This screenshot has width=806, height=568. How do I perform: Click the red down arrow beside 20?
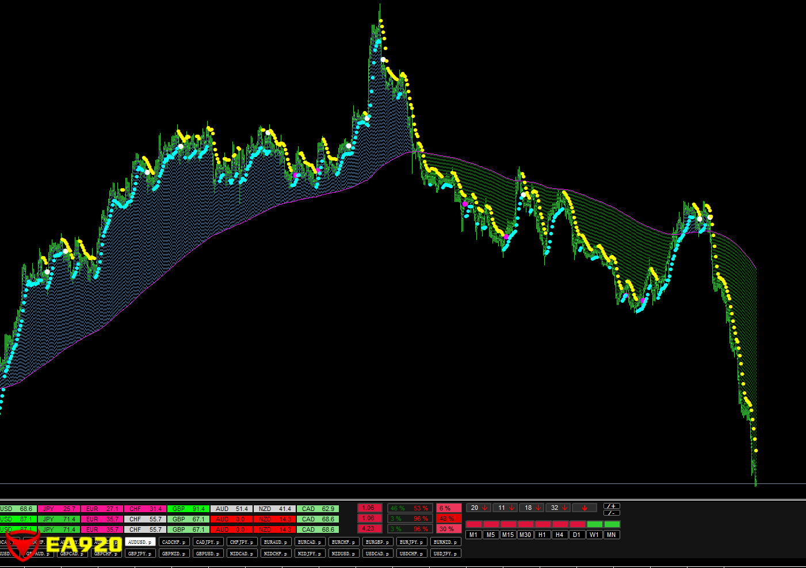485,508
